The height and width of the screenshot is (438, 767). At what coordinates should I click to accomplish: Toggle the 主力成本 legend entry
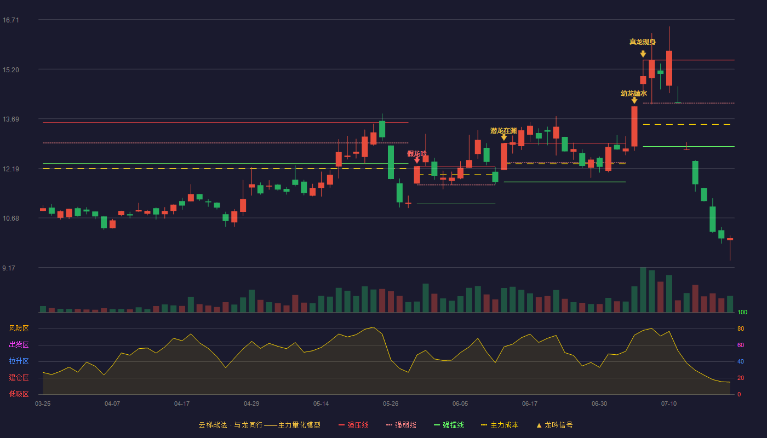tap(500, 425)
